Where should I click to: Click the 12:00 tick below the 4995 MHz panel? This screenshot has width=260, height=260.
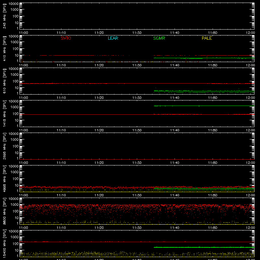(250, 195)
